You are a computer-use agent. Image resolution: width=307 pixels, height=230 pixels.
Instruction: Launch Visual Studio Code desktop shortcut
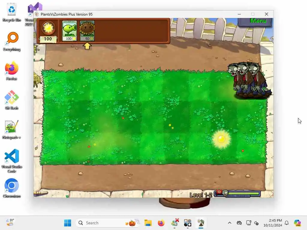tap(12, 161)
